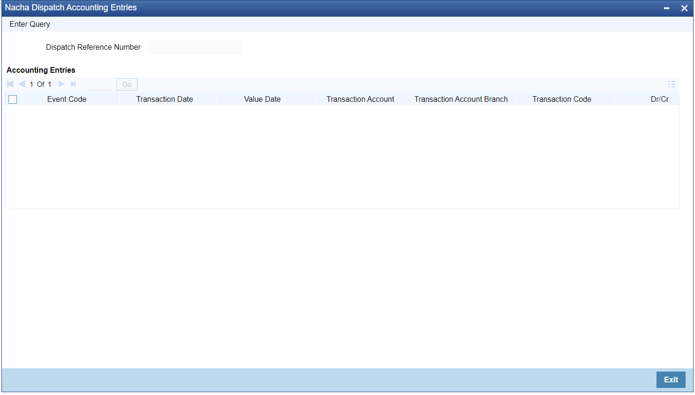The width and height of the screenshot is (695, 395).
Task: Click the Exit button
Action: [x=671, y=380]
